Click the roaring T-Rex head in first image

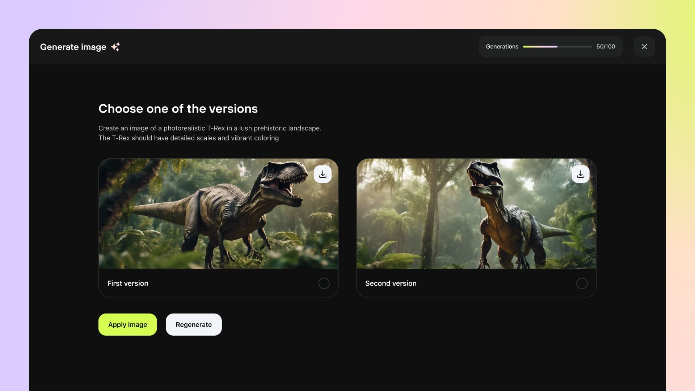(284, 179)
